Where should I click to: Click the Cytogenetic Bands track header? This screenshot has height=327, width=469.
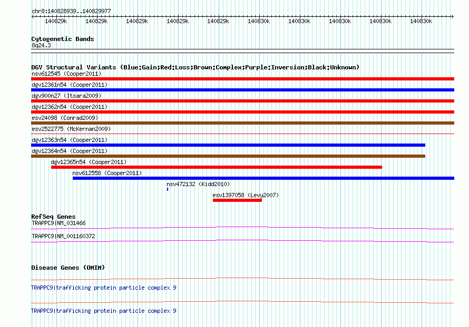63,39
